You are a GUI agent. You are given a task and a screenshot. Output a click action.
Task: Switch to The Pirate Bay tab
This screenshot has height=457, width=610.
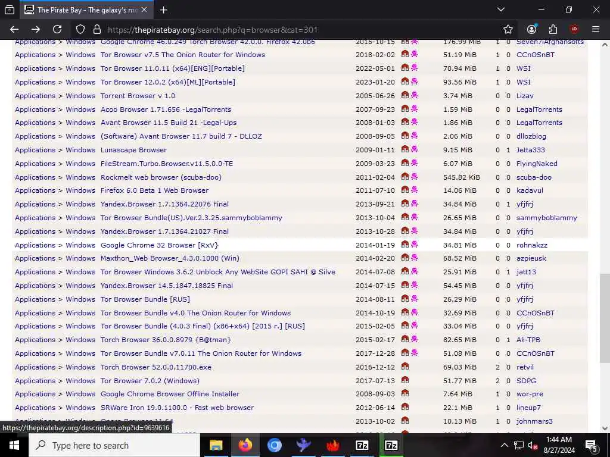coord(86,10)
